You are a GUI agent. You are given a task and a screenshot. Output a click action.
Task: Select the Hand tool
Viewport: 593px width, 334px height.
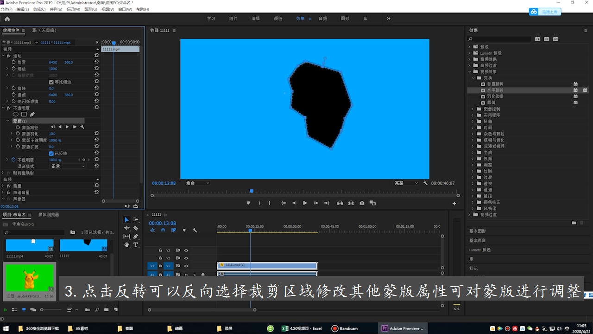(x=126, y=244)
